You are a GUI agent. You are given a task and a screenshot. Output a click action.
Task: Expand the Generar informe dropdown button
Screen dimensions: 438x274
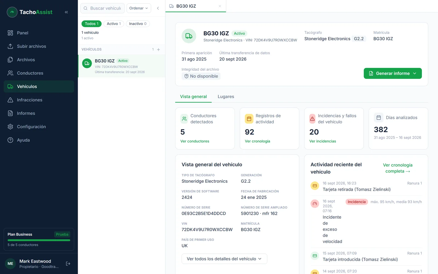(x=393, y=73)
